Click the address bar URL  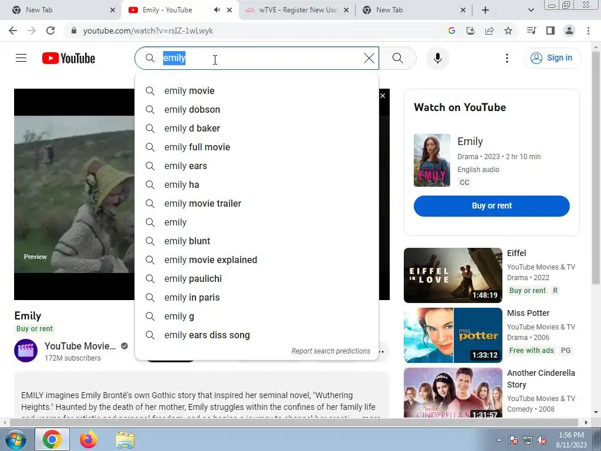(x=148, y=31)
